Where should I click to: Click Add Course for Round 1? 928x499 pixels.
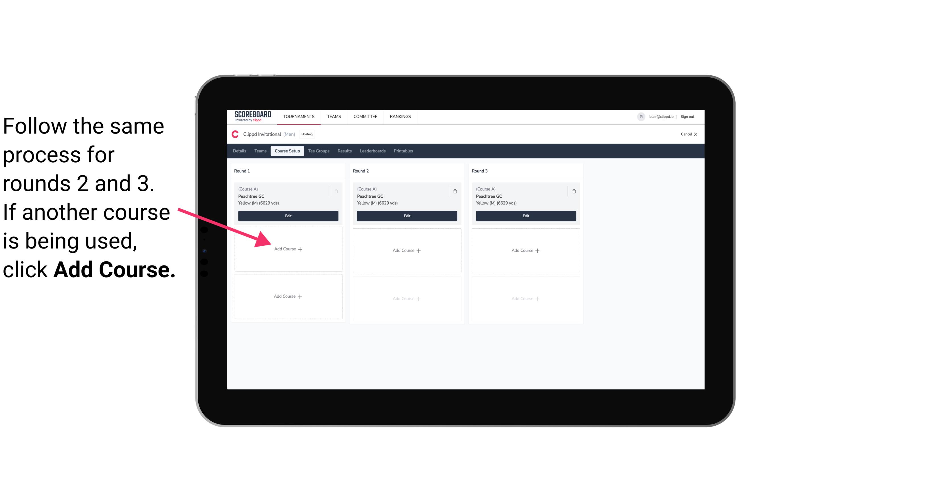coord(288,249)
